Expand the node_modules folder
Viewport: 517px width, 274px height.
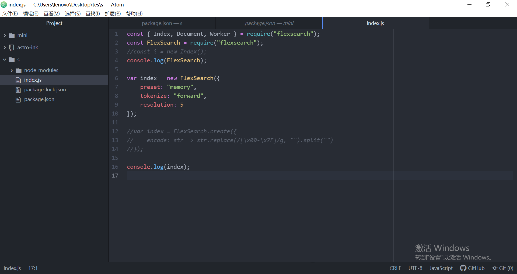pos(11,70)
